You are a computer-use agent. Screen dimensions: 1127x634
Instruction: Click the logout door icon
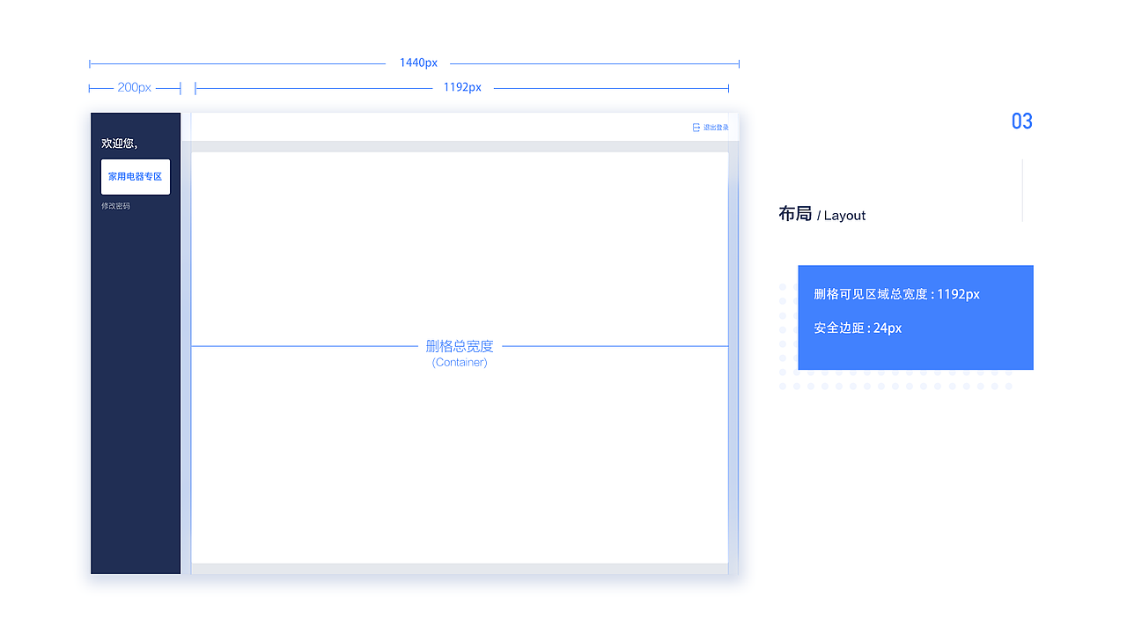[696, 128]
